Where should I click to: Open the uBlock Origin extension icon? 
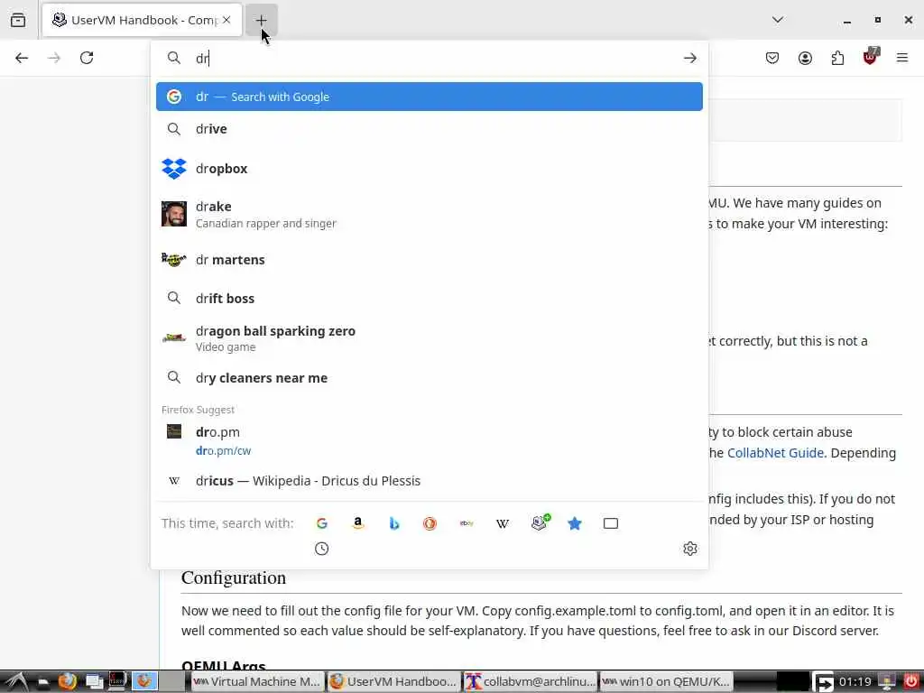coord(871,57)
